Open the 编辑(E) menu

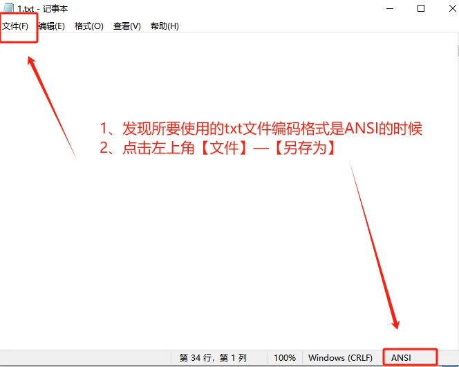point(52,26)
